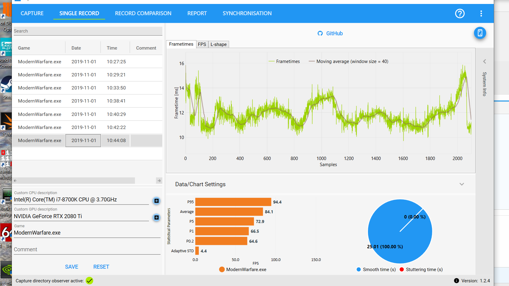Go to the REPORT tab
Screen dimensions: 509x286
pyautogui.click(x=197, y=13)
